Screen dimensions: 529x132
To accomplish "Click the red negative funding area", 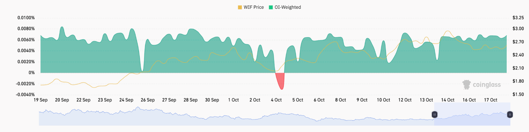I will [280, 80].
